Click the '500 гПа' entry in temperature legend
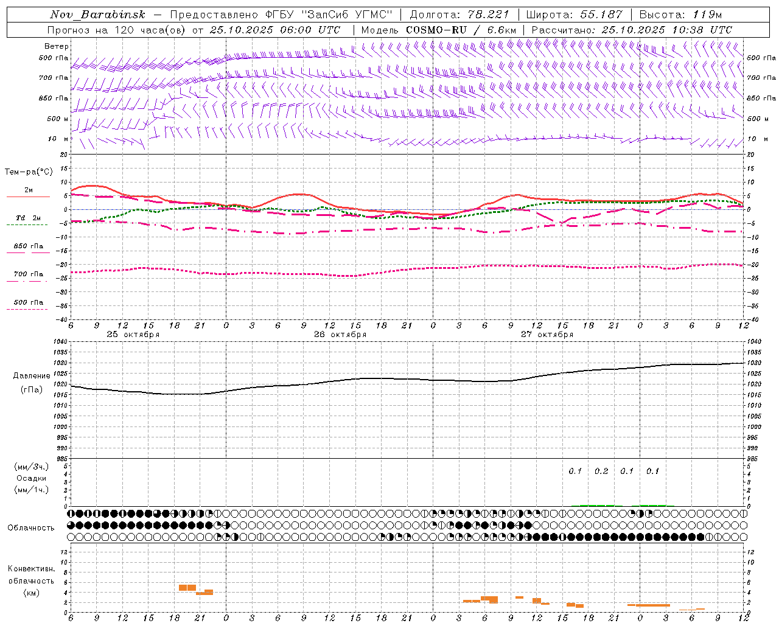This screenshot has width=779, height=623. pos(29,302)
